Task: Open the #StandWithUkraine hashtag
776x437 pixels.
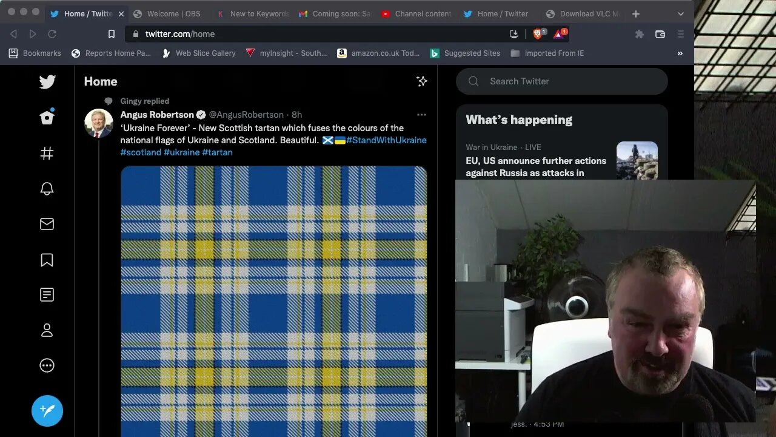Action: [x=386, y=140]
